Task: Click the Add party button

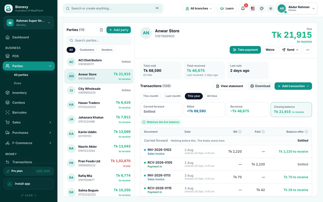Action: click(x=119, y=30)
